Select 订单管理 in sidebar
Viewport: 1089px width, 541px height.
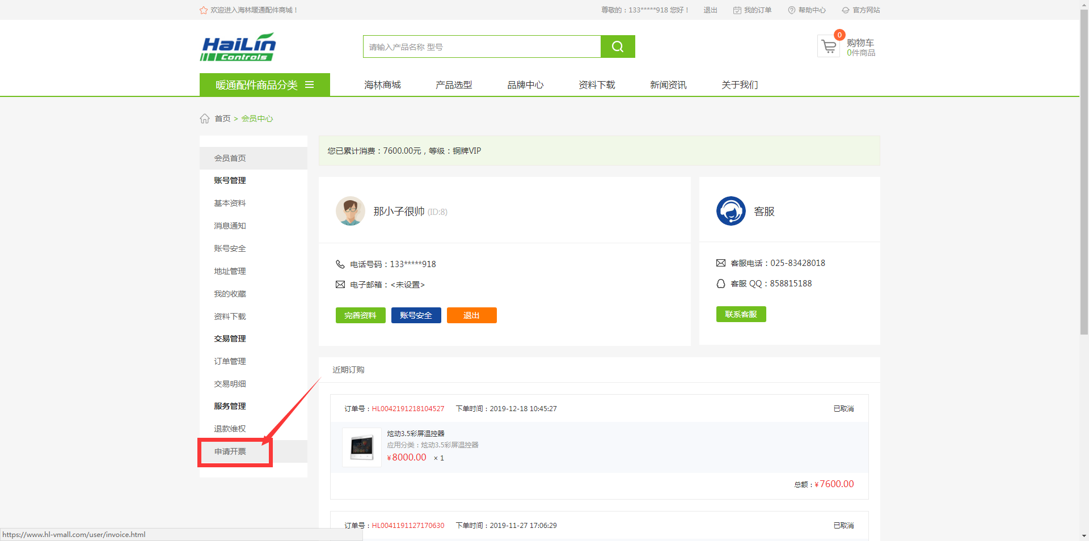pos(230,361)
